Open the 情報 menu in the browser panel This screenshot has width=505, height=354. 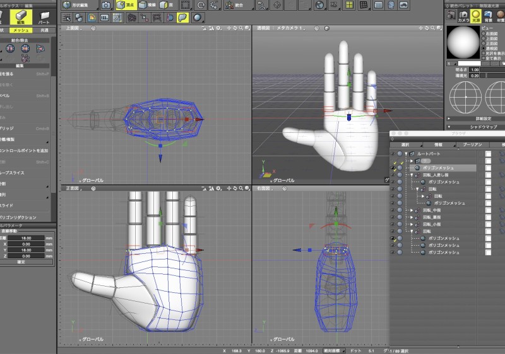point(440,145)
